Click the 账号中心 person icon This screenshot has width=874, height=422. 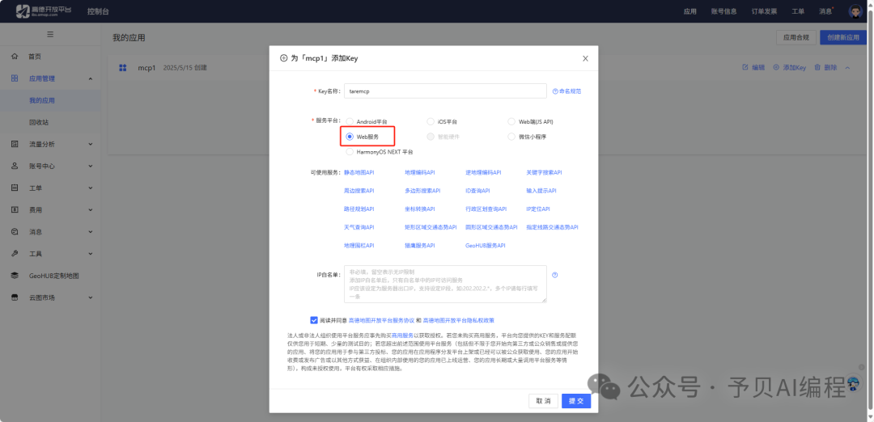point(15,166)
